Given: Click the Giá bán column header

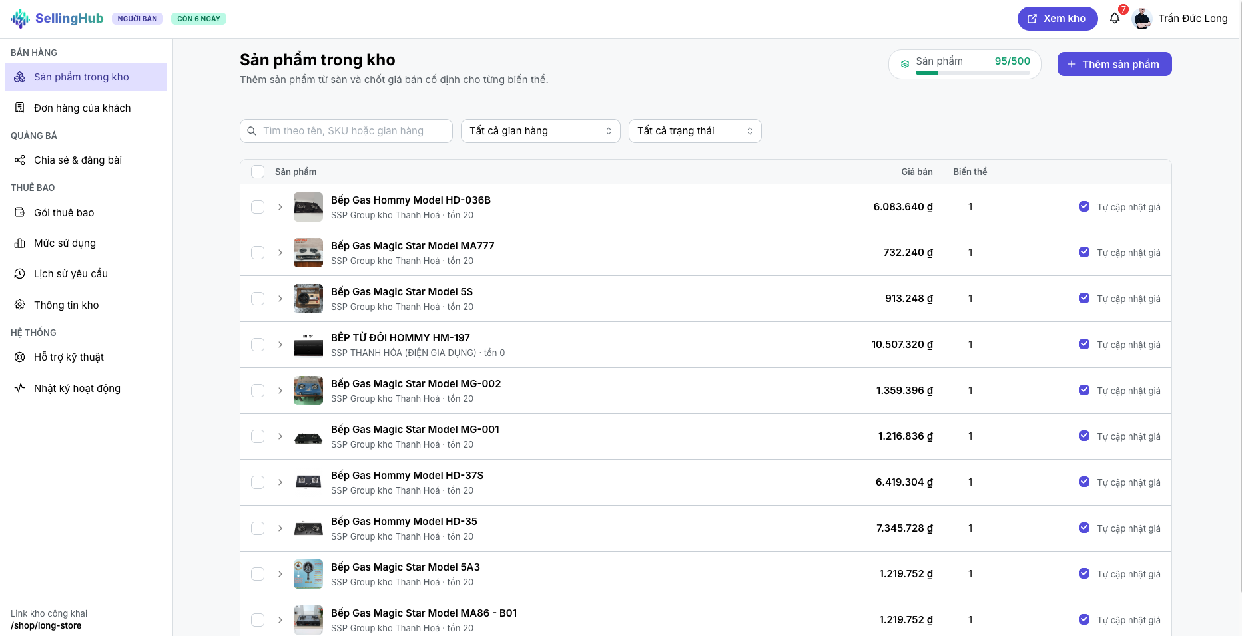Looking at the screenshot, I should coord(917,172).
